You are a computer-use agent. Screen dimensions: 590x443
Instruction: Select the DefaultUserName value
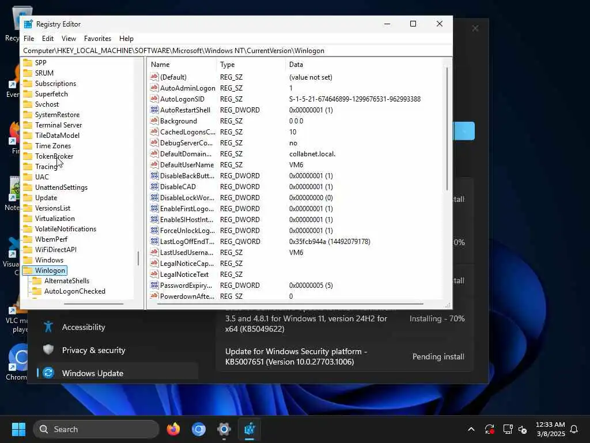[x=187, y=164]
